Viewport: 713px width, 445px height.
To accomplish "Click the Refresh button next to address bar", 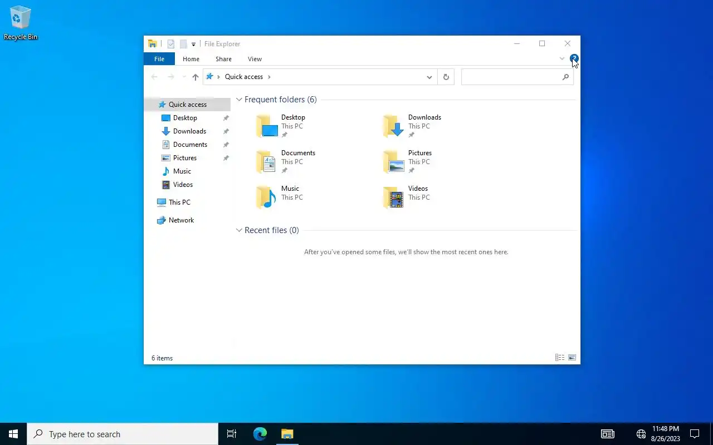I will (446, 77).
